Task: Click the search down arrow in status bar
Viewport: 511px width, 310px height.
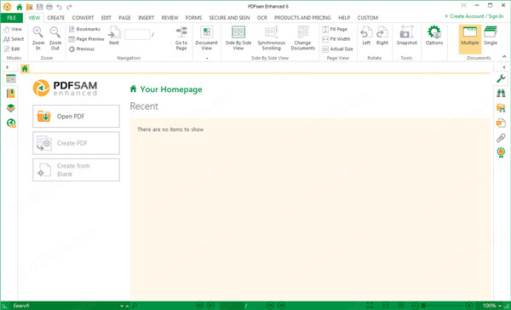Action: tap(122, 306)
